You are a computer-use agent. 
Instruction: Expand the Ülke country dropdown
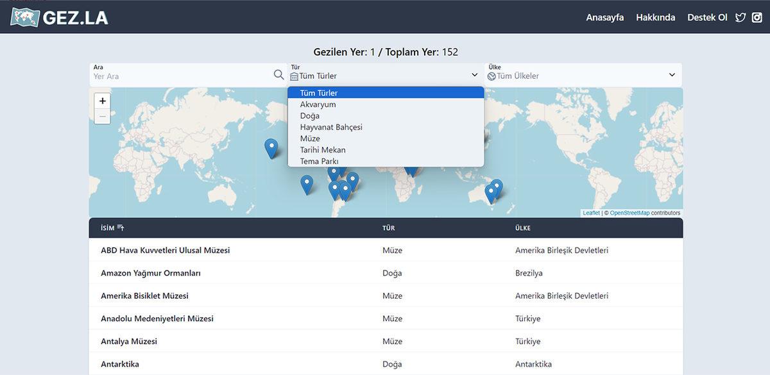(672, 75)
